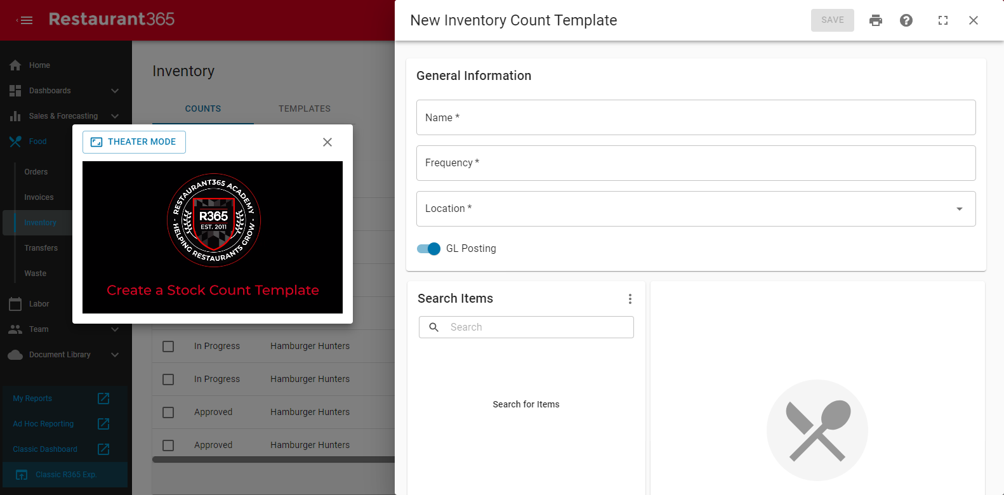The height and width of the screenshot is (495, 1004).
Task: Click first "In Progress" status text
Action: click(x=217, y=346)
